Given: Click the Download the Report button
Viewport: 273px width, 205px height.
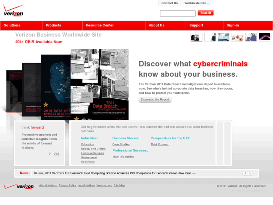Looking at the screenshot, I should pyautogui.click(x=155, y=100).
